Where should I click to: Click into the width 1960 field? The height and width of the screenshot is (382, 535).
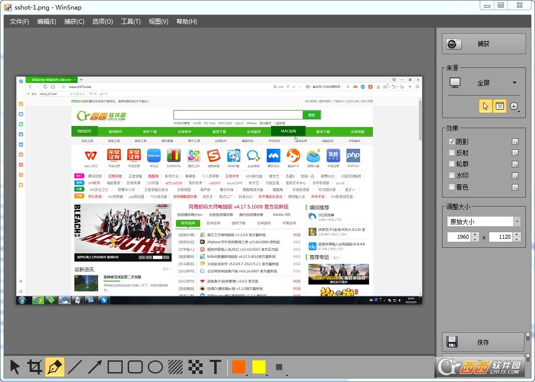pos(460,237)
